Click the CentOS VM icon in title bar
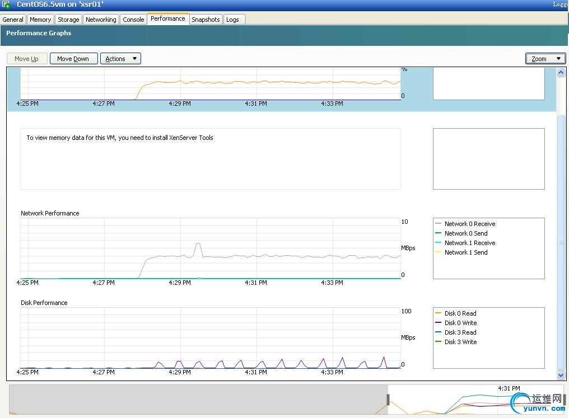 tap(7, 4)
